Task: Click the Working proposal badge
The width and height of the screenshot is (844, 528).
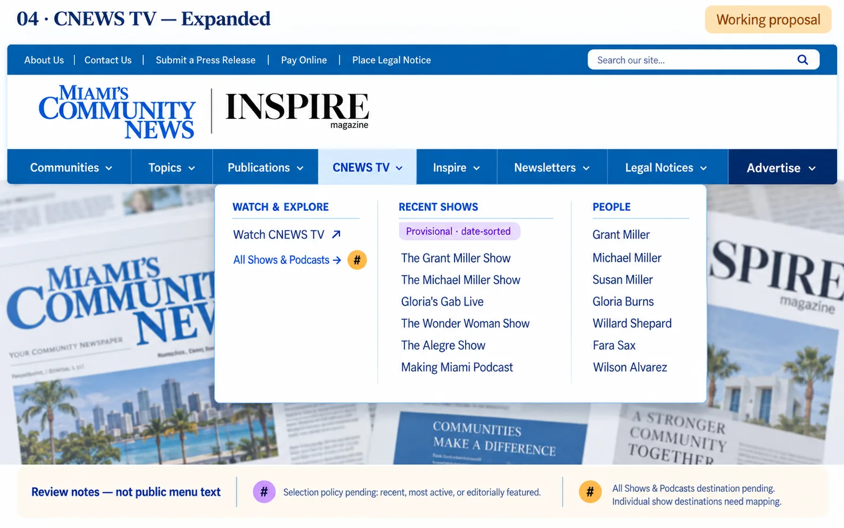Action: 768,20
